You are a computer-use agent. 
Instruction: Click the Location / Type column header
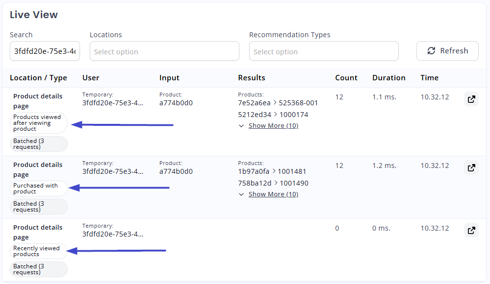coord(38,78)
